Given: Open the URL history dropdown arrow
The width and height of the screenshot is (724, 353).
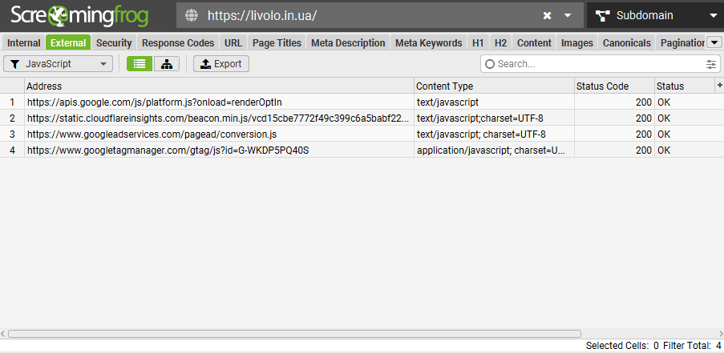Looking at the screenshot, I should coord(568,15).
